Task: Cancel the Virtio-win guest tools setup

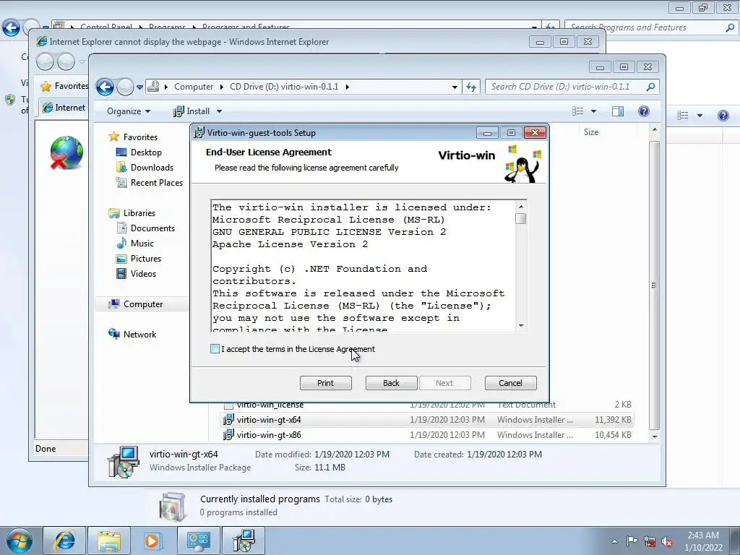Action: [x=511, y=383]
